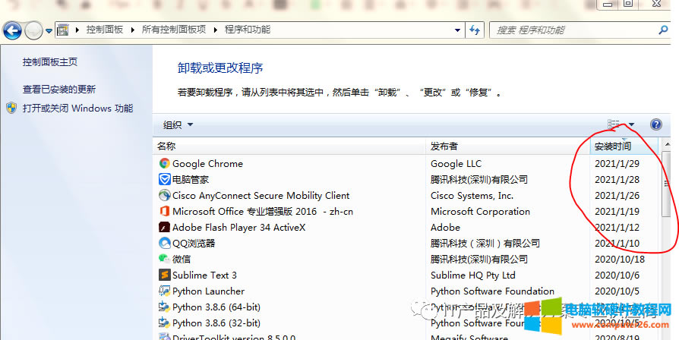679x340 pixels.
Task: Select Microsoft Office 专业增强版 2016 entry
Action: pos(263,212)
